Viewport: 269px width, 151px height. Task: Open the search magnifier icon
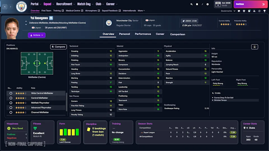[x=191, y=4]
